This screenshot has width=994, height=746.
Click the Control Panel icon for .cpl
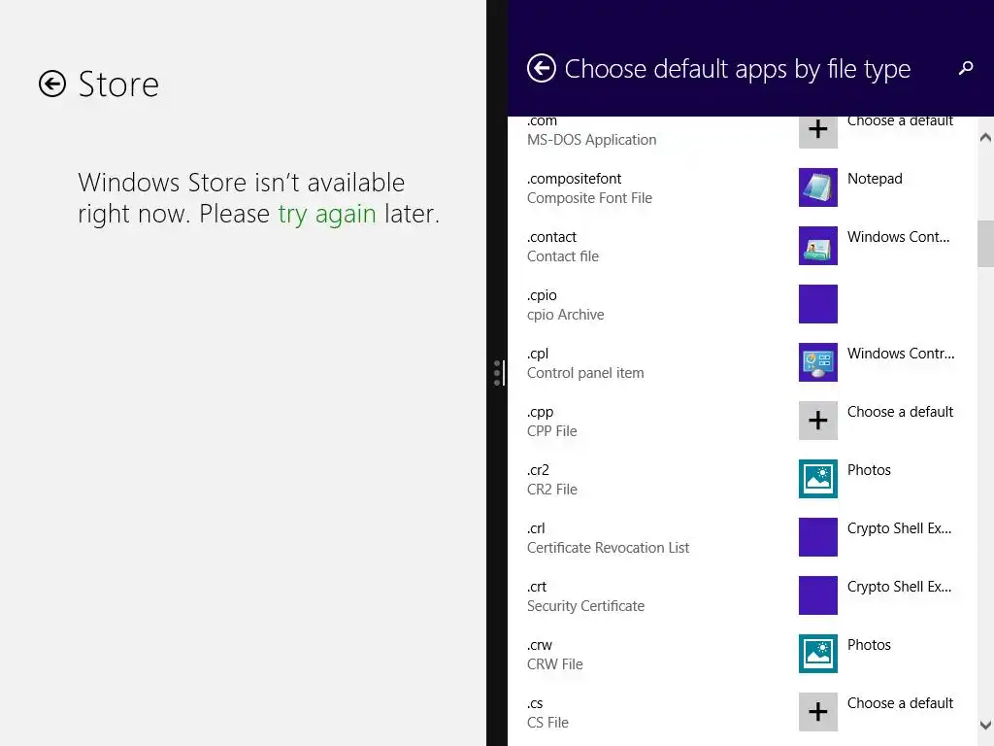tap(817, 362)
